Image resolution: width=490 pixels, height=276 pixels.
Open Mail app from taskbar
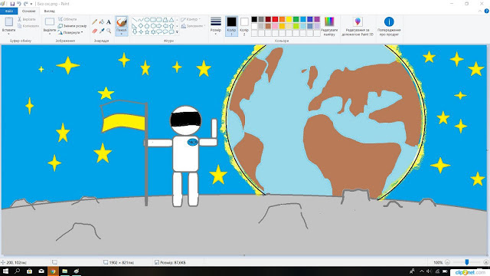(41, 271)
